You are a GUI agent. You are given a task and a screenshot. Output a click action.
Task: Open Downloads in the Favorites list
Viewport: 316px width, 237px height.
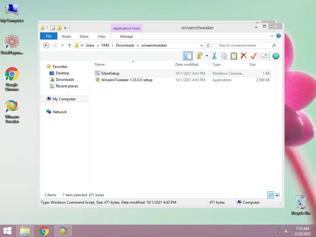click(x=65, y=79)
